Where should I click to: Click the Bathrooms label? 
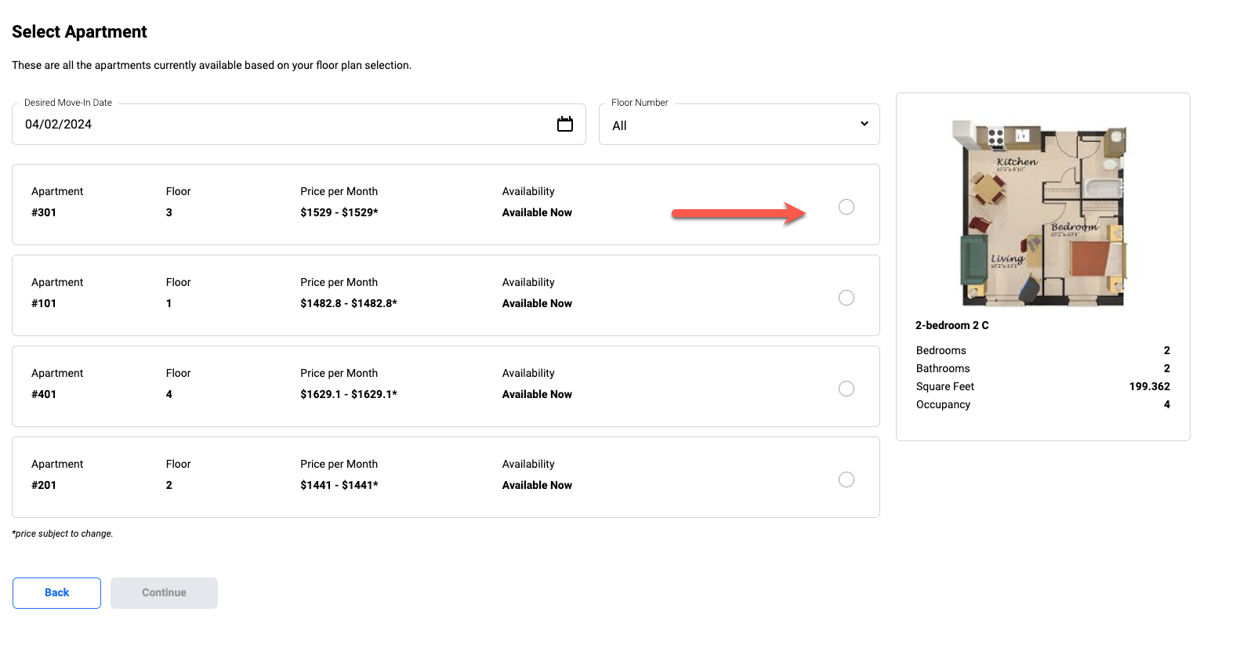(x=943, y=368)
